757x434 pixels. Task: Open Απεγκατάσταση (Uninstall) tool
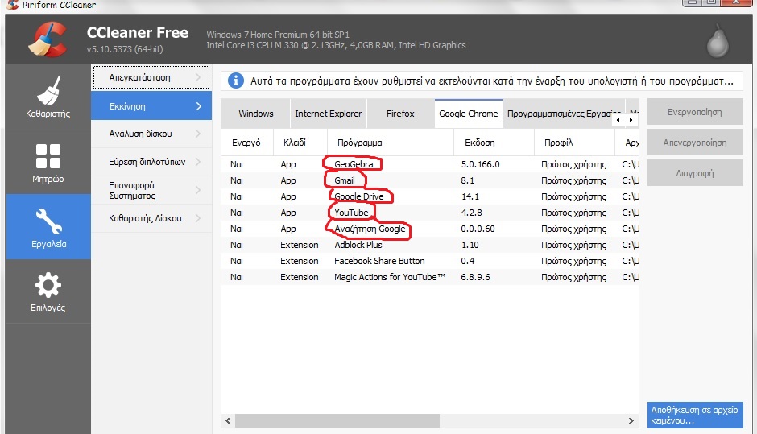[x=151, y=77]
